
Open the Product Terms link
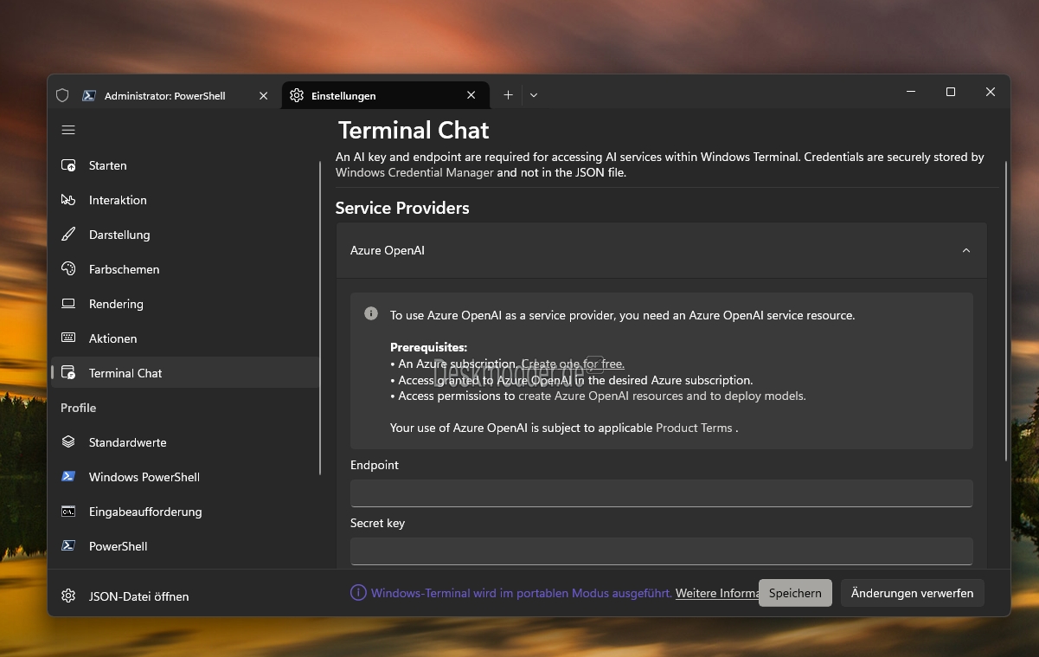694,428
